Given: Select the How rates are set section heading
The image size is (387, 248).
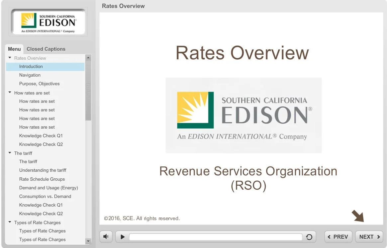Looking at the screenshot, I should (x=32, y=93).
